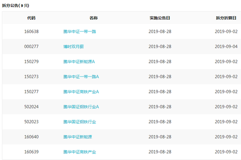The image size is (241, 160).
Task: Click the 实施公告日 column header
Action: 160,18
